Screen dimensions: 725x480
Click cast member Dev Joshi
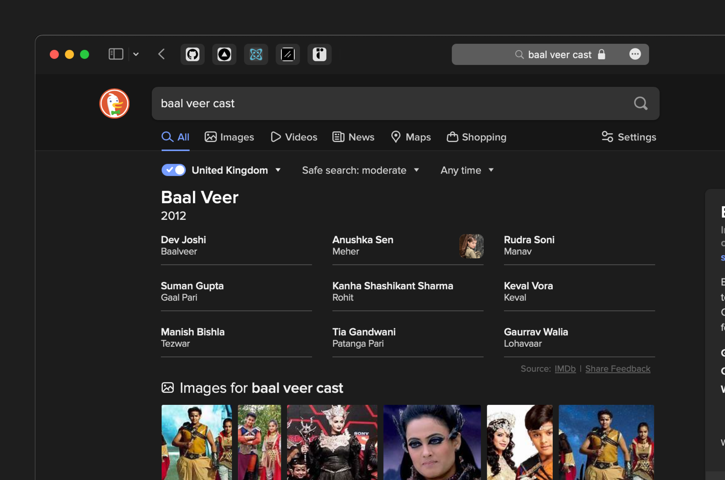[183, 240]
